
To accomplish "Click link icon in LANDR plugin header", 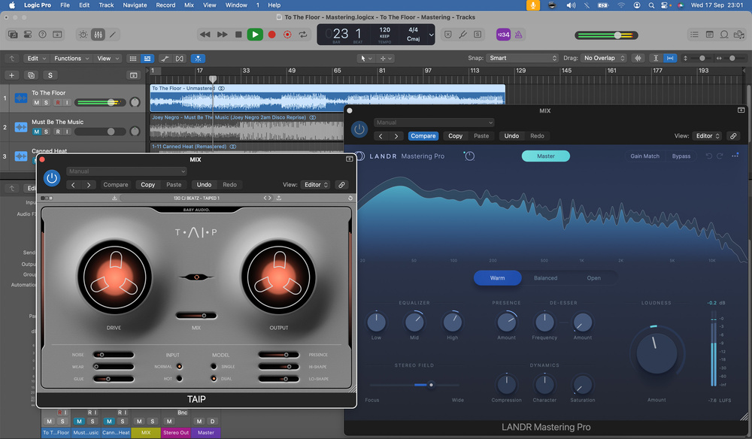I will click(x=733, y=136).
